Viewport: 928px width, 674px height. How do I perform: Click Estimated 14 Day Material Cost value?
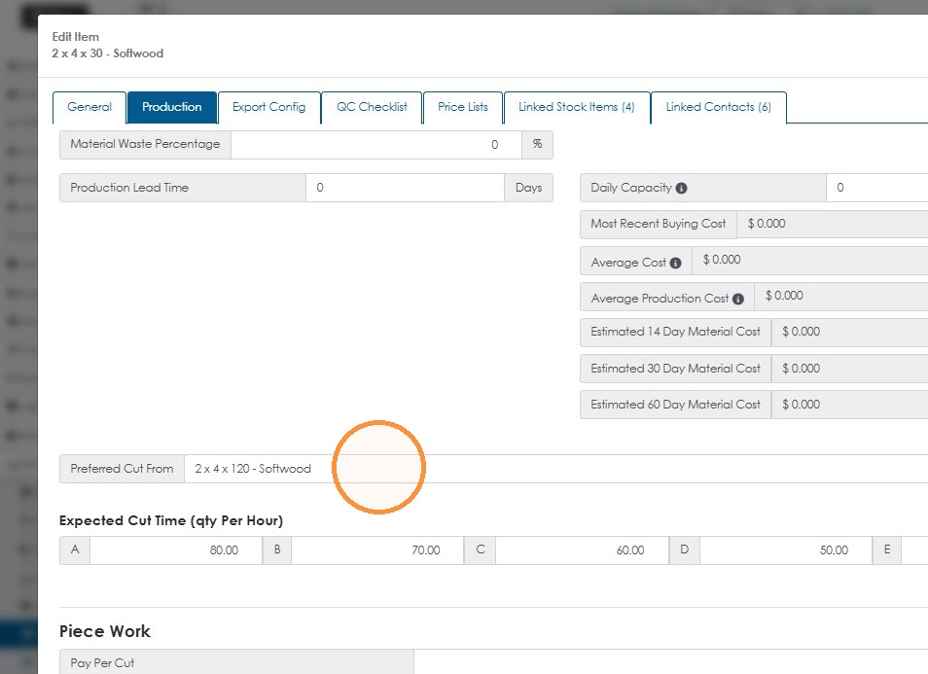click(850, 332)
